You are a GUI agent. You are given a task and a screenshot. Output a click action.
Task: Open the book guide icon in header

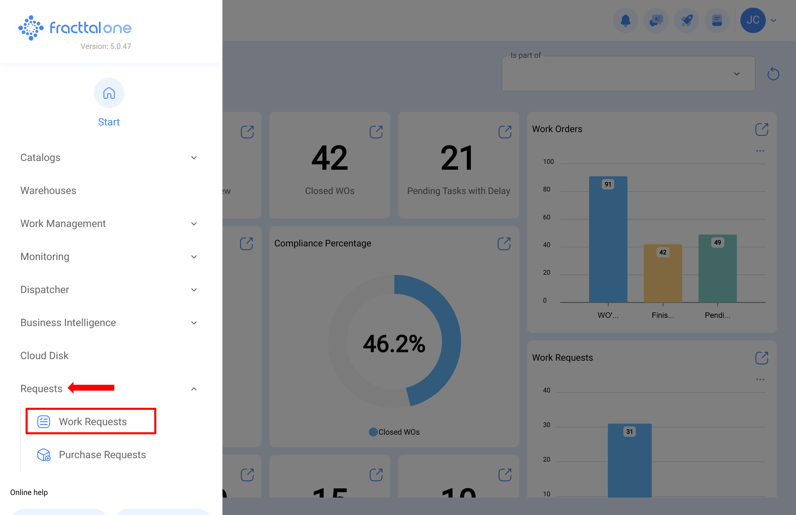click(717, 20)
